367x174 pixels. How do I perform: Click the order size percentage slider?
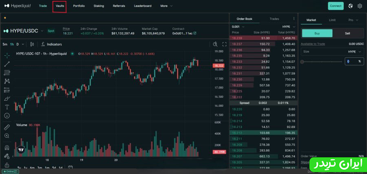point(321,62)
